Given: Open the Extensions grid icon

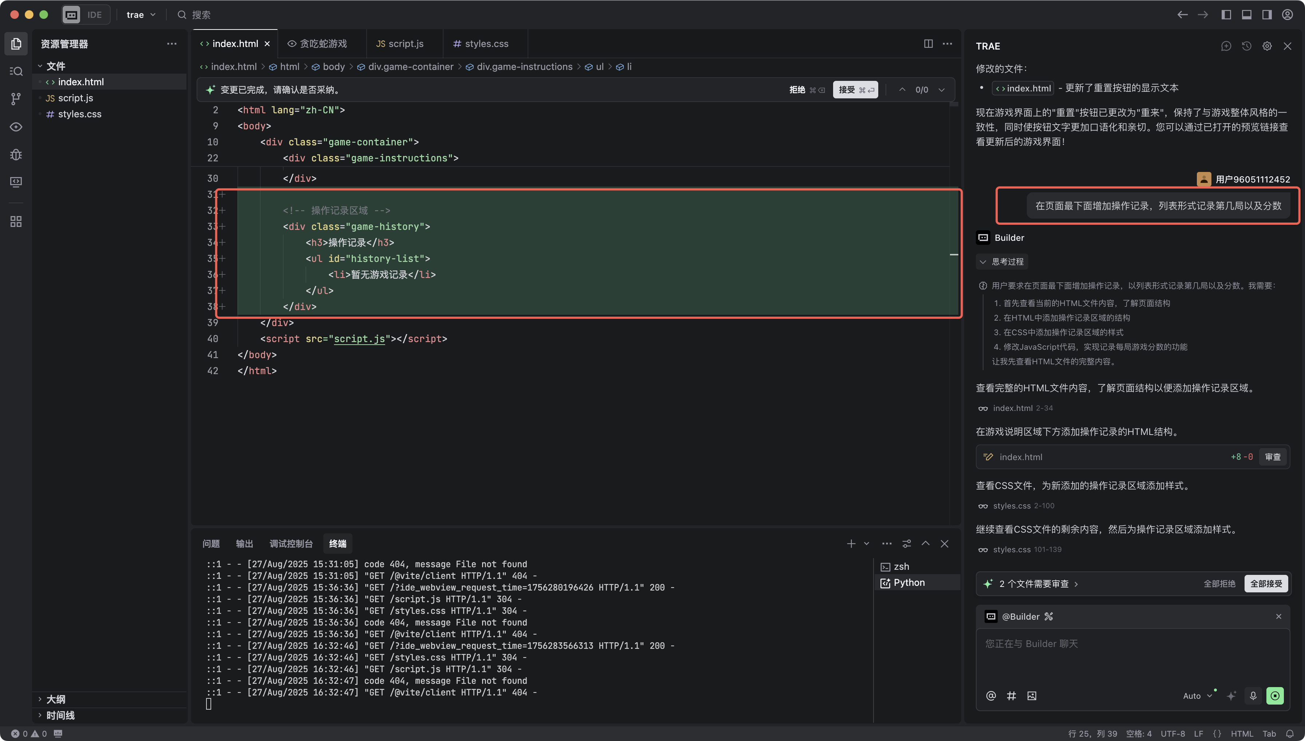Looking at the screenshot, I should 16,221.
